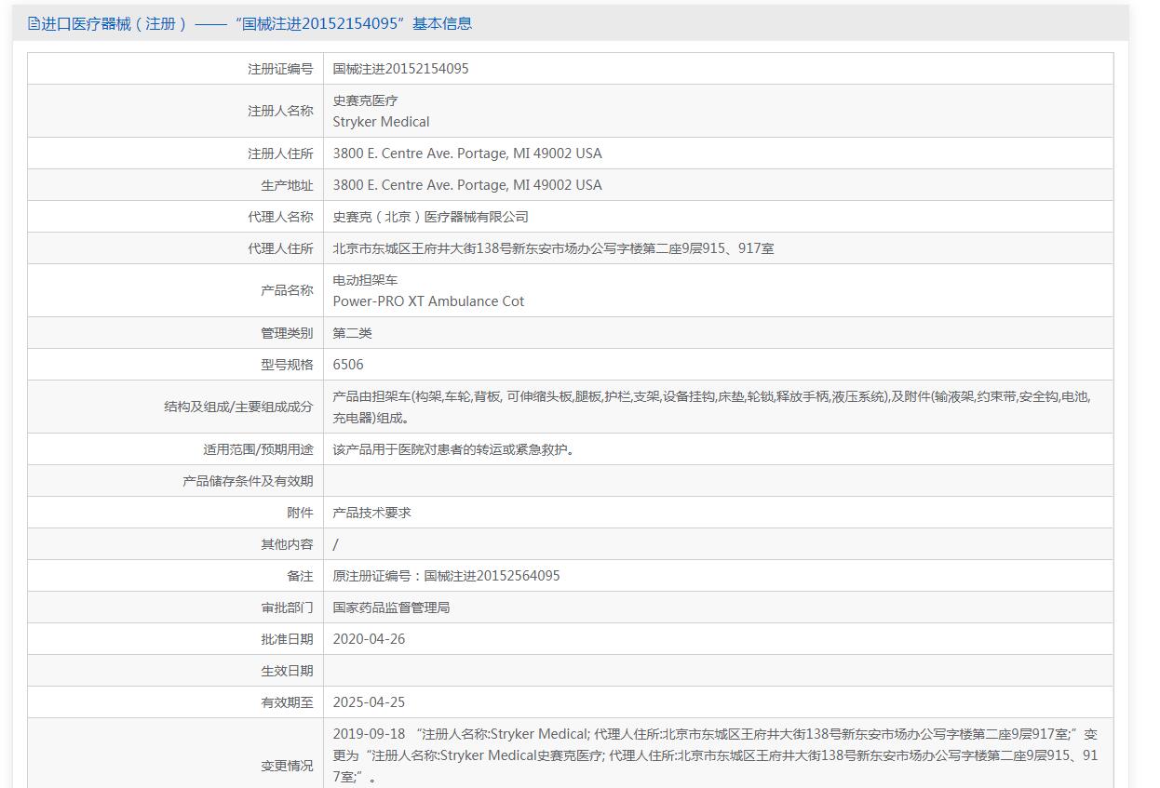Click the 生效日期 label

287,671
